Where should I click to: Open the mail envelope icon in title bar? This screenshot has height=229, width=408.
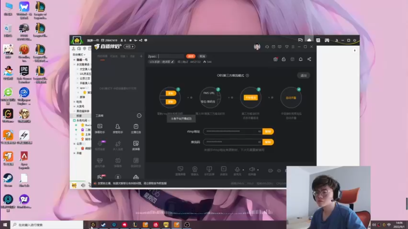[x=273, y=47]
